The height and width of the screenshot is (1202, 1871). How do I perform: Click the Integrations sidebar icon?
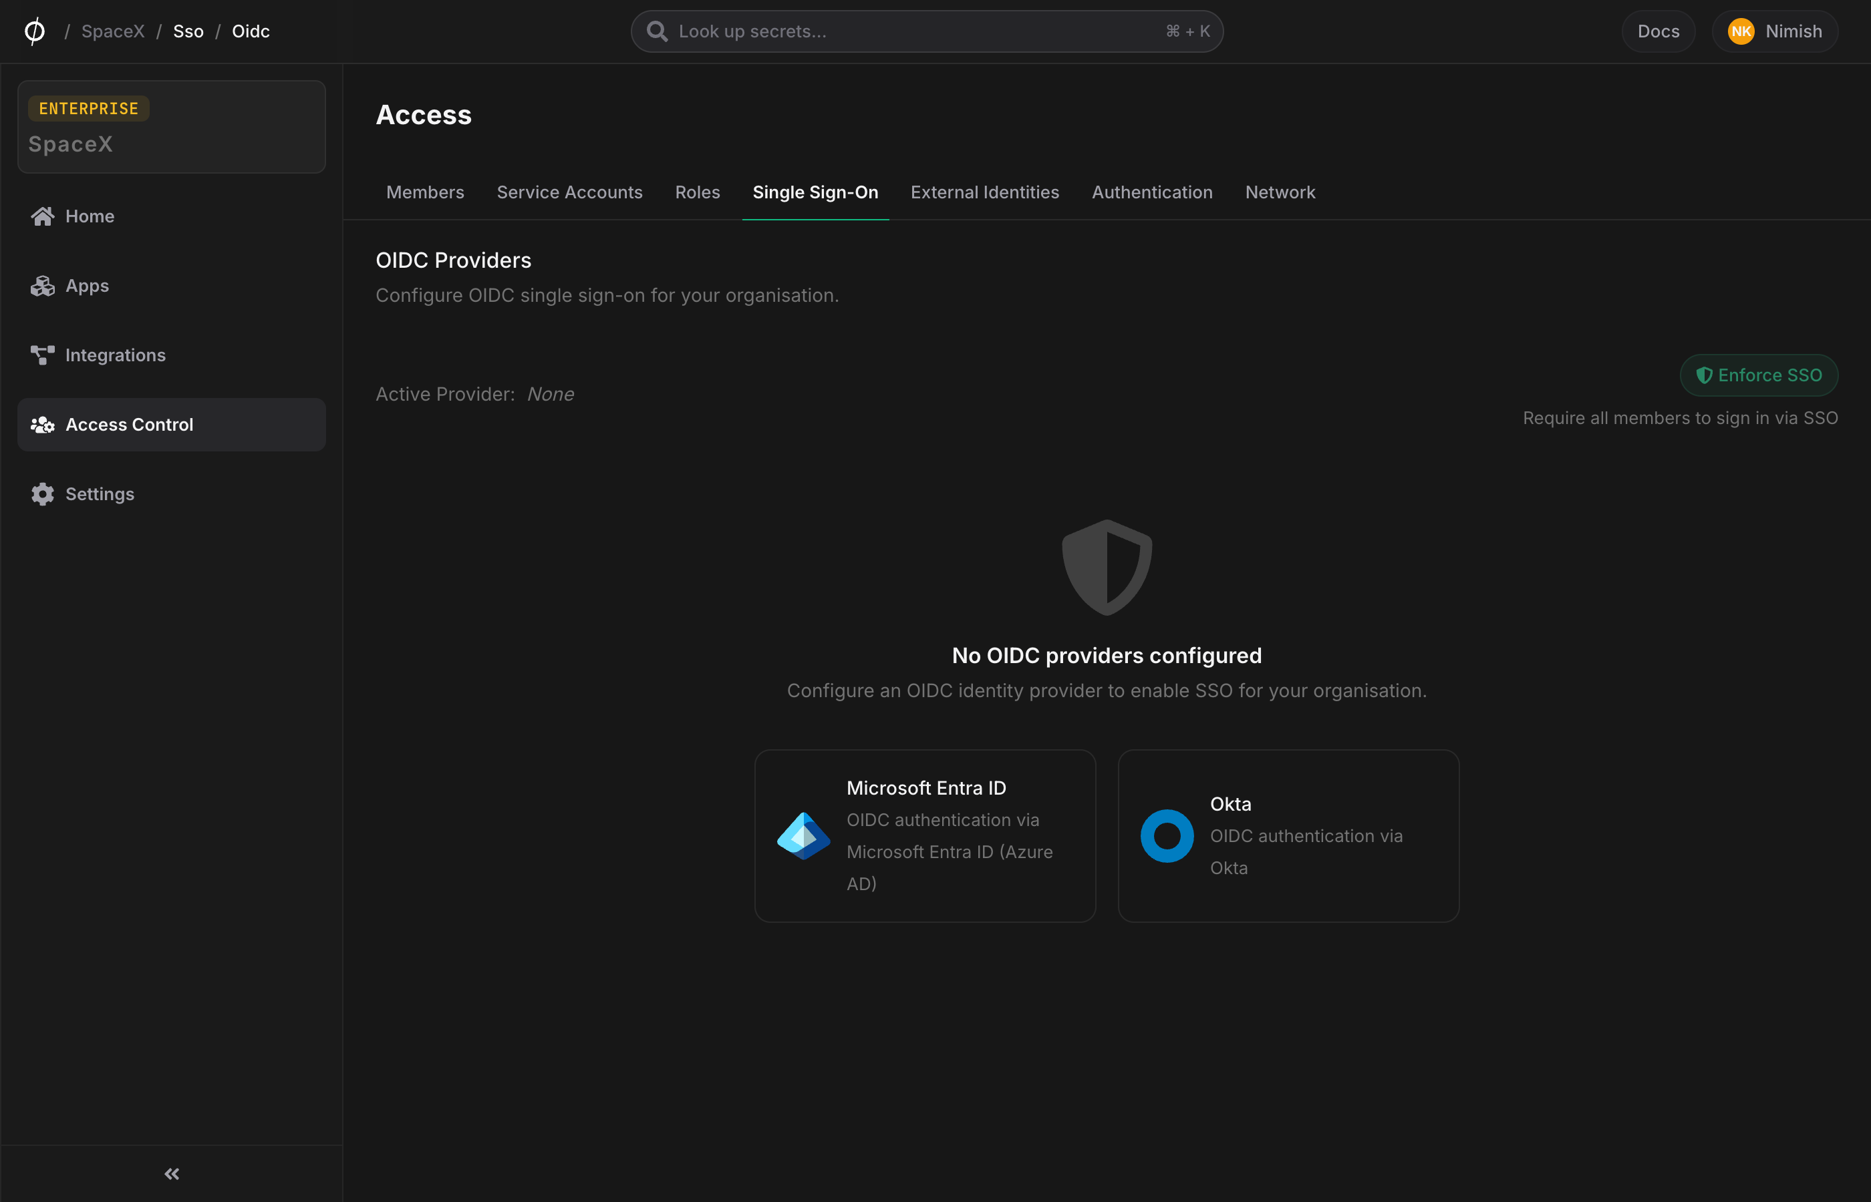pos(42,355)
